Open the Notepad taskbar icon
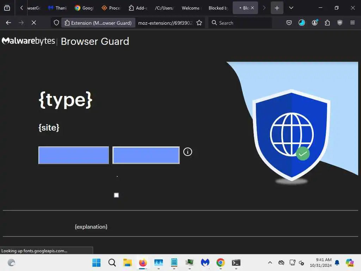The image size is (361, 271). pos(174,263)
